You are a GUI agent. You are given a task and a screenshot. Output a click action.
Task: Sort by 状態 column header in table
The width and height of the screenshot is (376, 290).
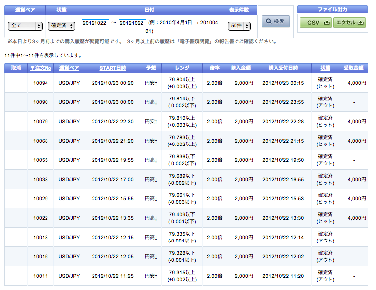click(325, 68)
